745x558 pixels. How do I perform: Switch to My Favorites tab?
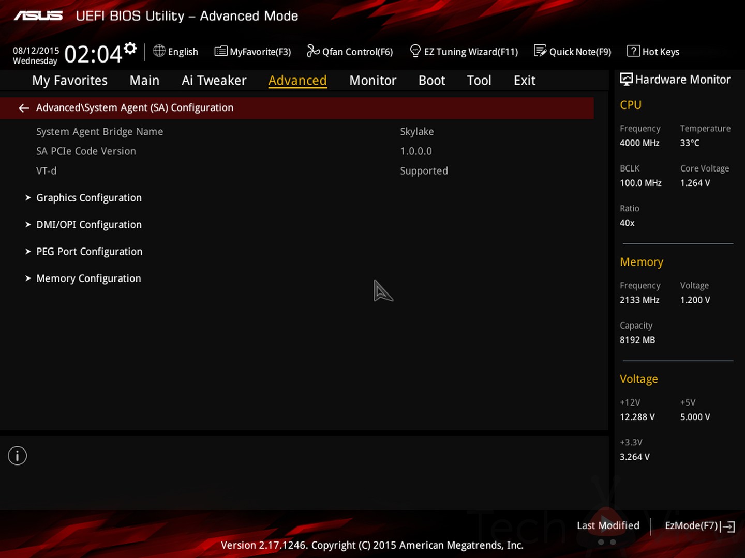70,81
